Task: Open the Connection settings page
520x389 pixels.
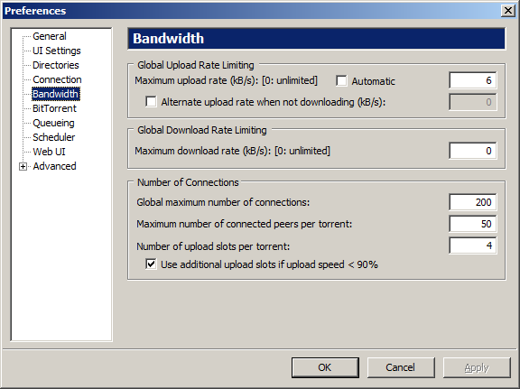Action: [57, 79]
